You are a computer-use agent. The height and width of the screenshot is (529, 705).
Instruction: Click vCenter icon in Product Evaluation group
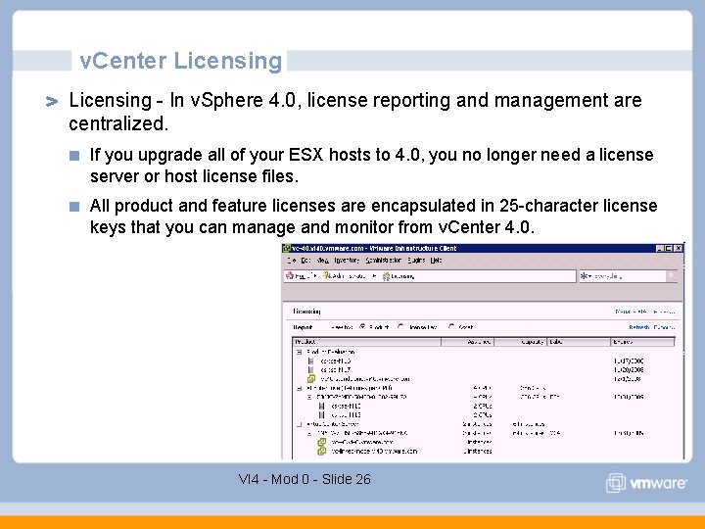click(311, 379)
